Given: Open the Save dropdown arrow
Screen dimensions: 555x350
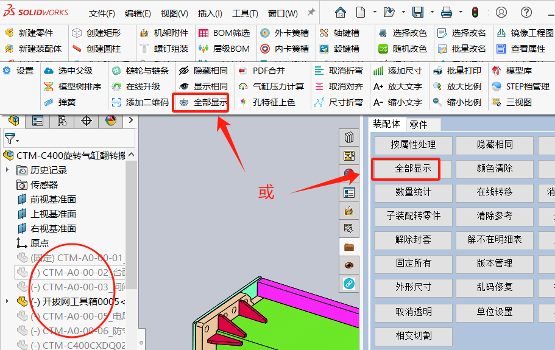Looking at the screenshot, I should click(432, 12).
